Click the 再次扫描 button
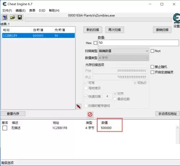Viewport: 180px width, 166px height. (x=114, y=30)
